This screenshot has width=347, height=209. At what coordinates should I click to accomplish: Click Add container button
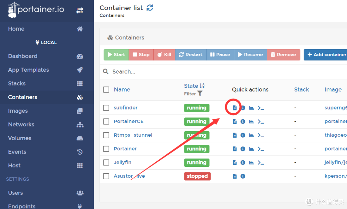pyautogui.click(x=325, y=55)
